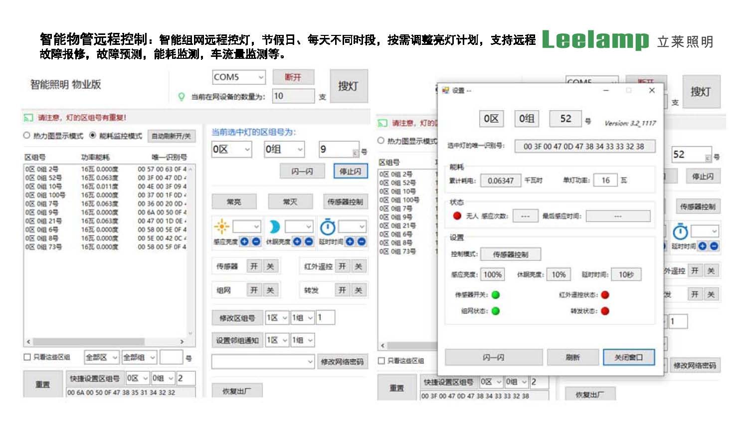The image size is (748, 421).
Task: Open the 1区 dropdown next to 修改区组号
Action: click(x=277, y=318)
